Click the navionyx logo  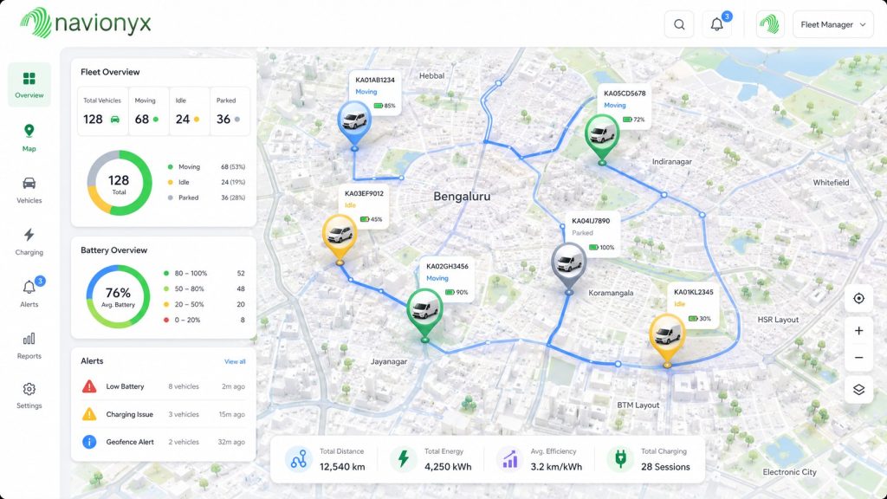click(86, 23)
